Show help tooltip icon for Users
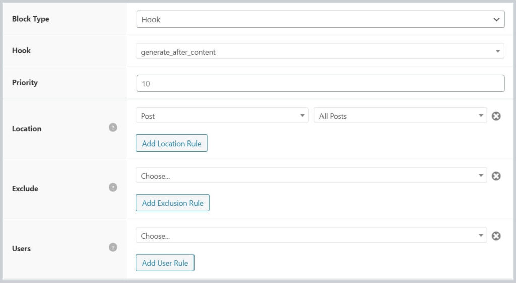 point(113,247)
